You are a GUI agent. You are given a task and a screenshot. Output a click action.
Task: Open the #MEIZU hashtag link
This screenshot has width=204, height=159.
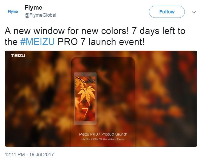click(37, 42)
